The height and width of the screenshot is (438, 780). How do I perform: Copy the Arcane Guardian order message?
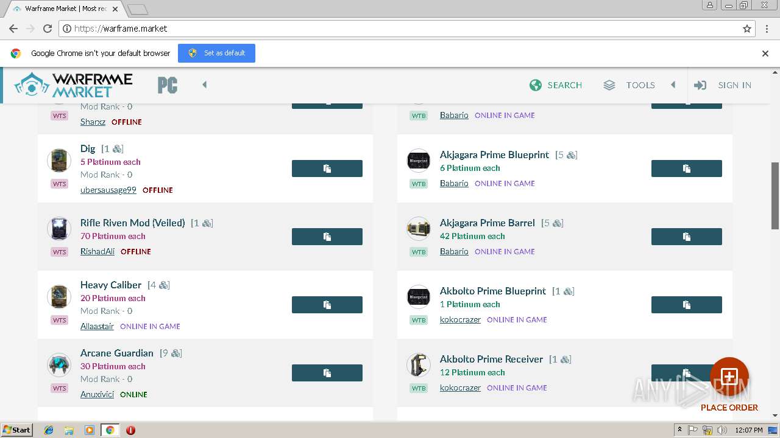coord(327,373)
